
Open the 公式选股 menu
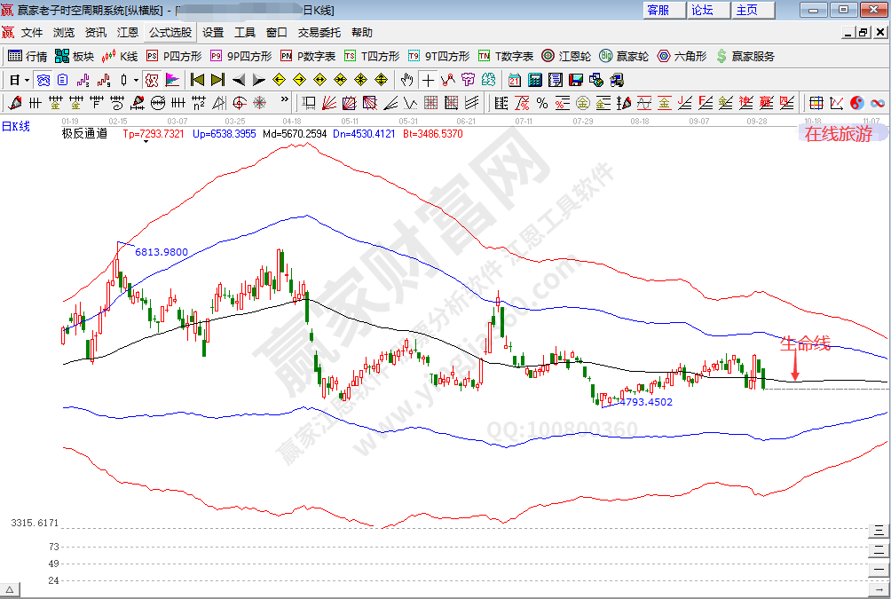coord(170,32)
